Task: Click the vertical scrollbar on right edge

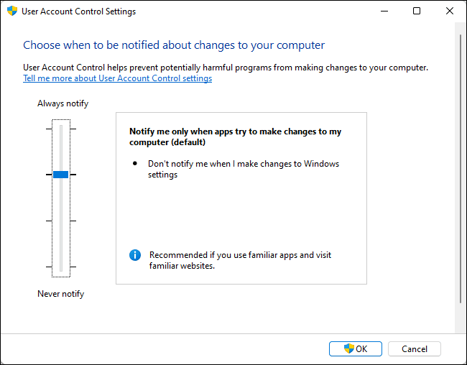Action: (461, 168)
